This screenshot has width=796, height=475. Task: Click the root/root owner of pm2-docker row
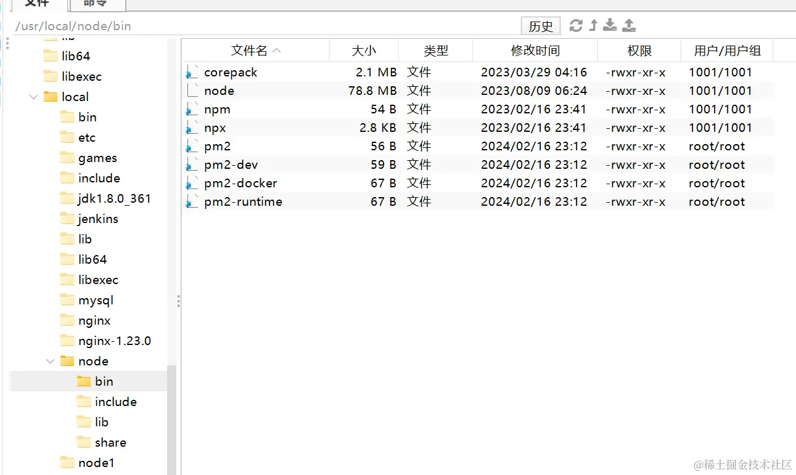716,184
